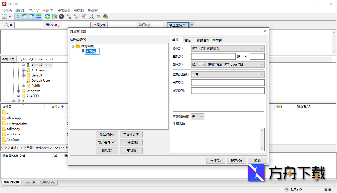Click the 新站点 button
The width and height of the screenshot is (337, 193).
107,134
